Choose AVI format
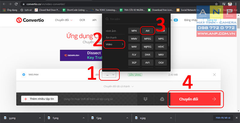The width and height of the screenshot is (240, 123). 147,31
